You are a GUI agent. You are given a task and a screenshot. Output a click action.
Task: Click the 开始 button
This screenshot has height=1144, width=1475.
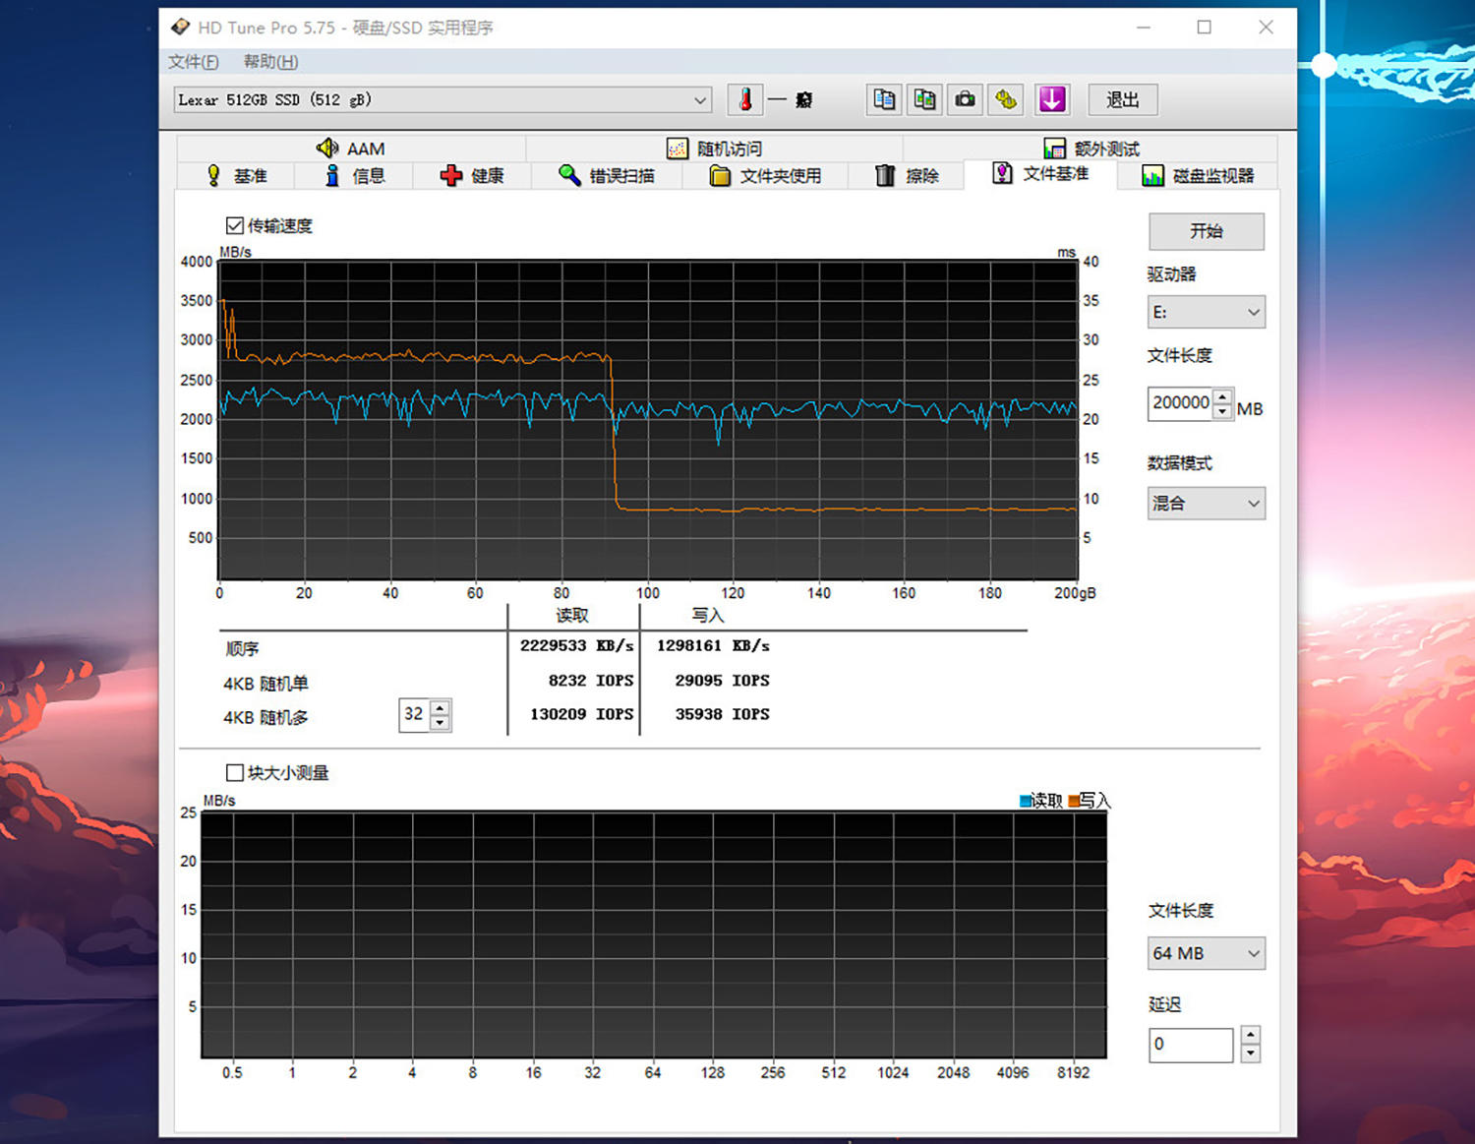coord(1207,231)
